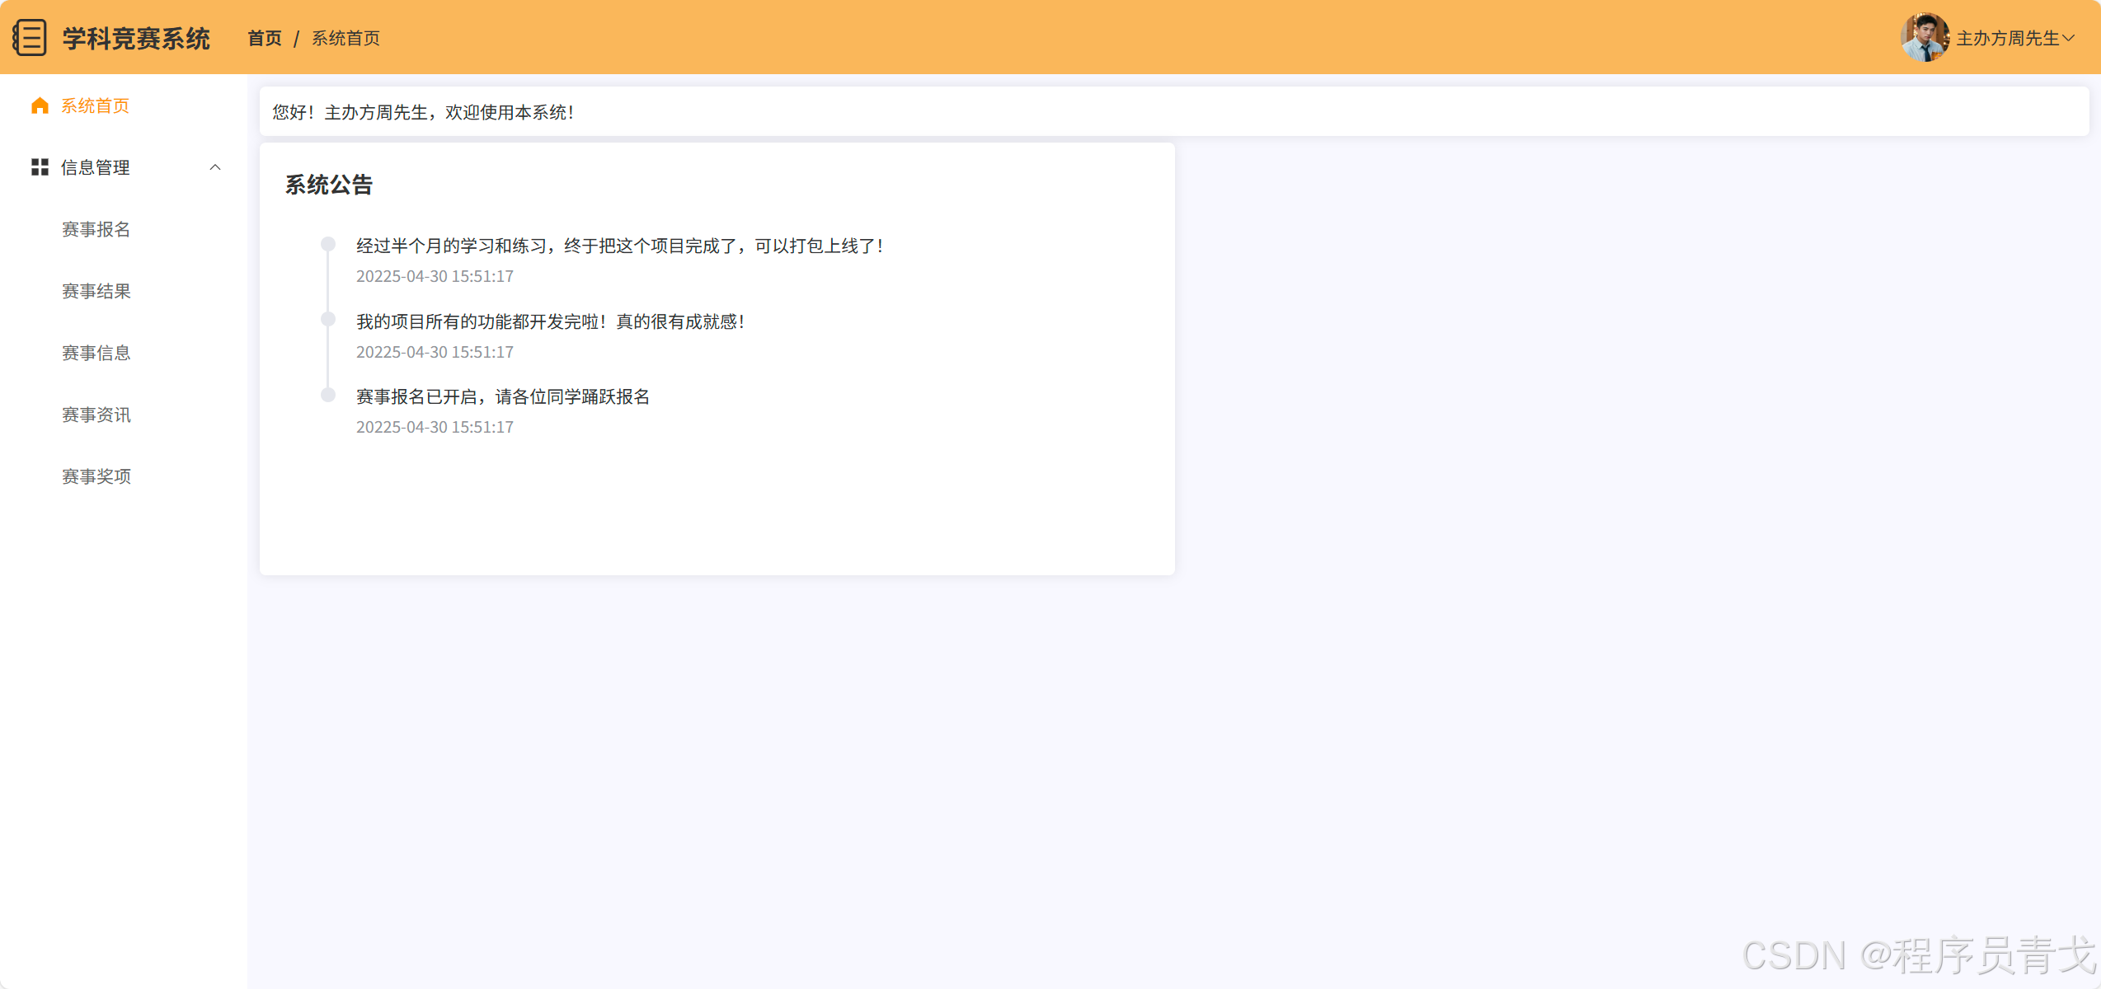The width and height of the screenshot is (2101, 989).
Task: Go to 赛事结果 menu entry
Action: click(96, 291)
